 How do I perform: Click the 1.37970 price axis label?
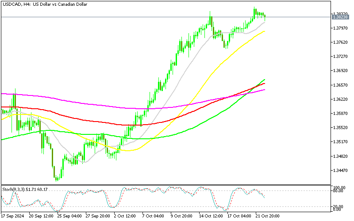tap(340, 28)
